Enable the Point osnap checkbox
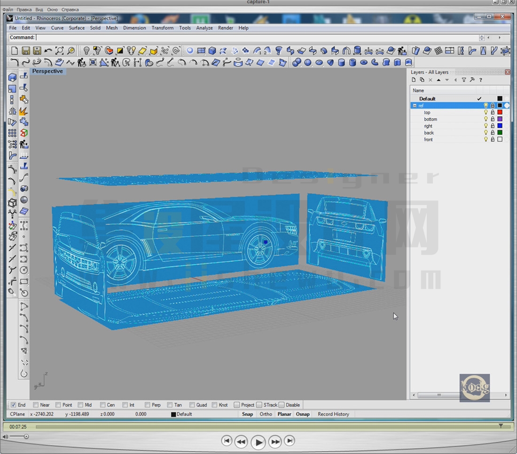517x454 pixels. click(58, 405)
